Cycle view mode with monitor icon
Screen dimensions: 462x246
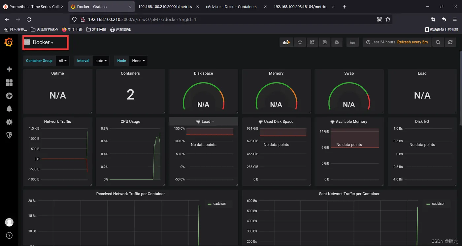click(352, 42)
